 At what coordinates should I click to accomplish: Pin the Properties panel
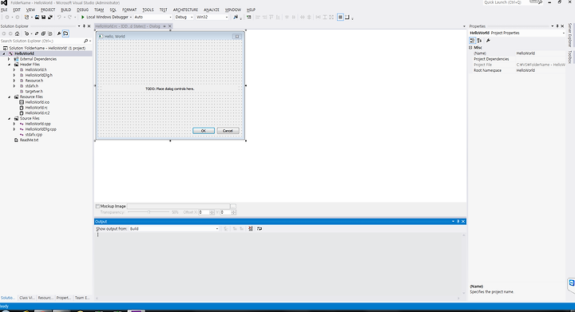pyautogui.click(x=557, y=26)
